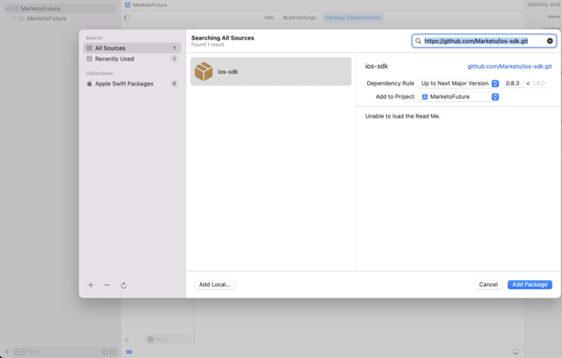Click the magnifying glass search icon
Screen dimensions: 562x358
pos(418,41)
